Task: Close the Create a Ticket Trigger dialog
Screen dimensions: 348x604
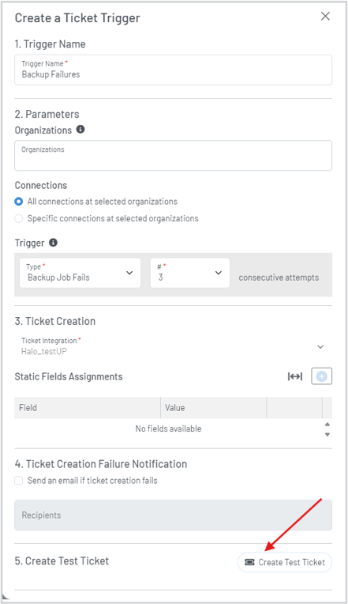Action: pos(325,16)
